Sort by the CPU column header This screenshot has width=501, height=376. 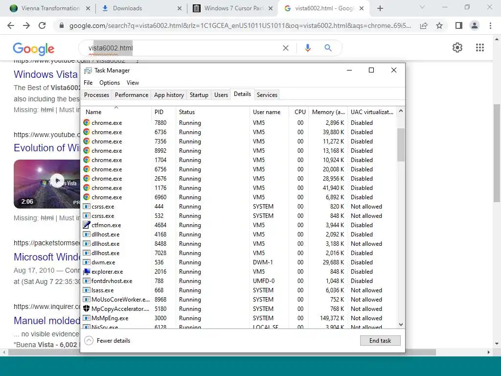[299, 112]
